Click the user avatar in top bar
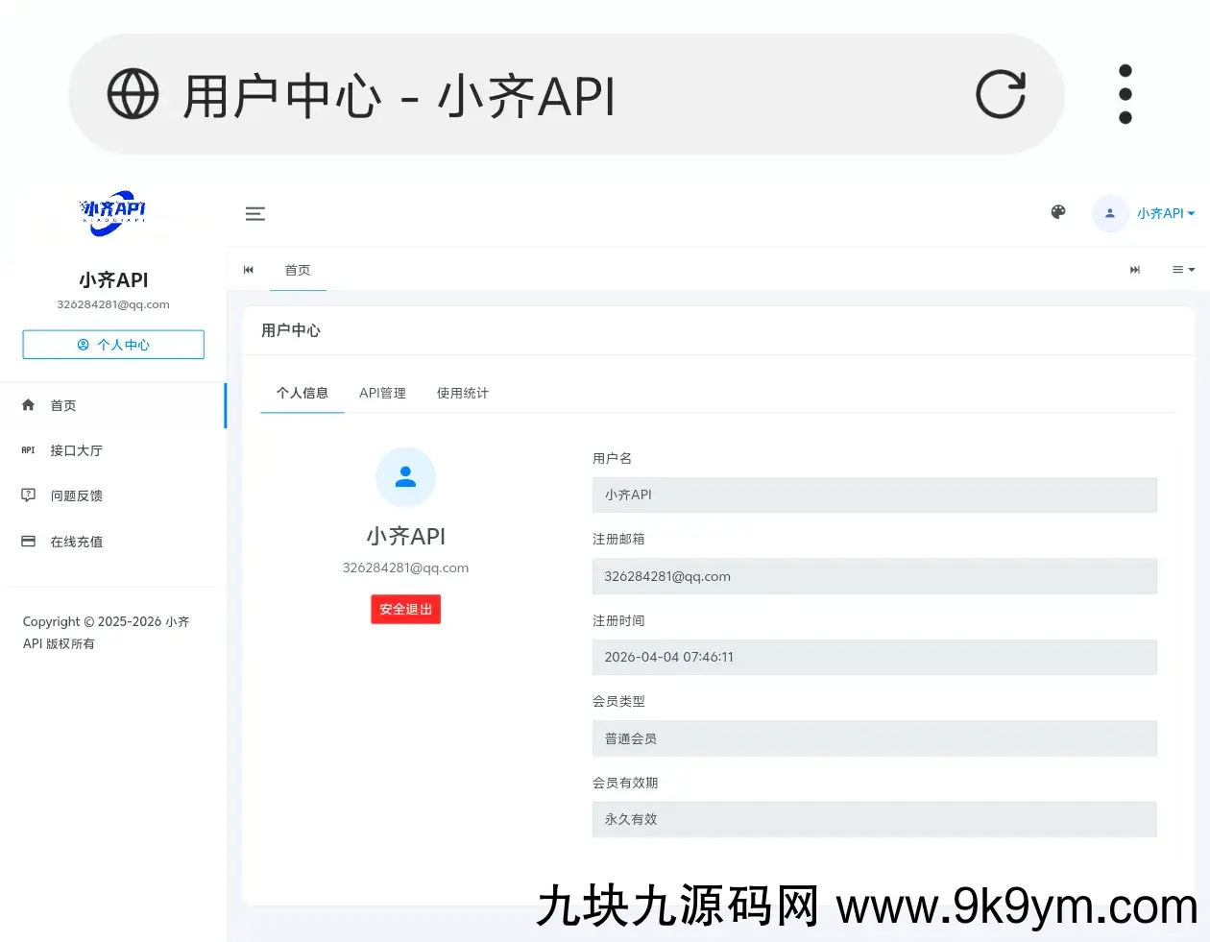This screenshot has width=1210, height=942. [1109, 213]
